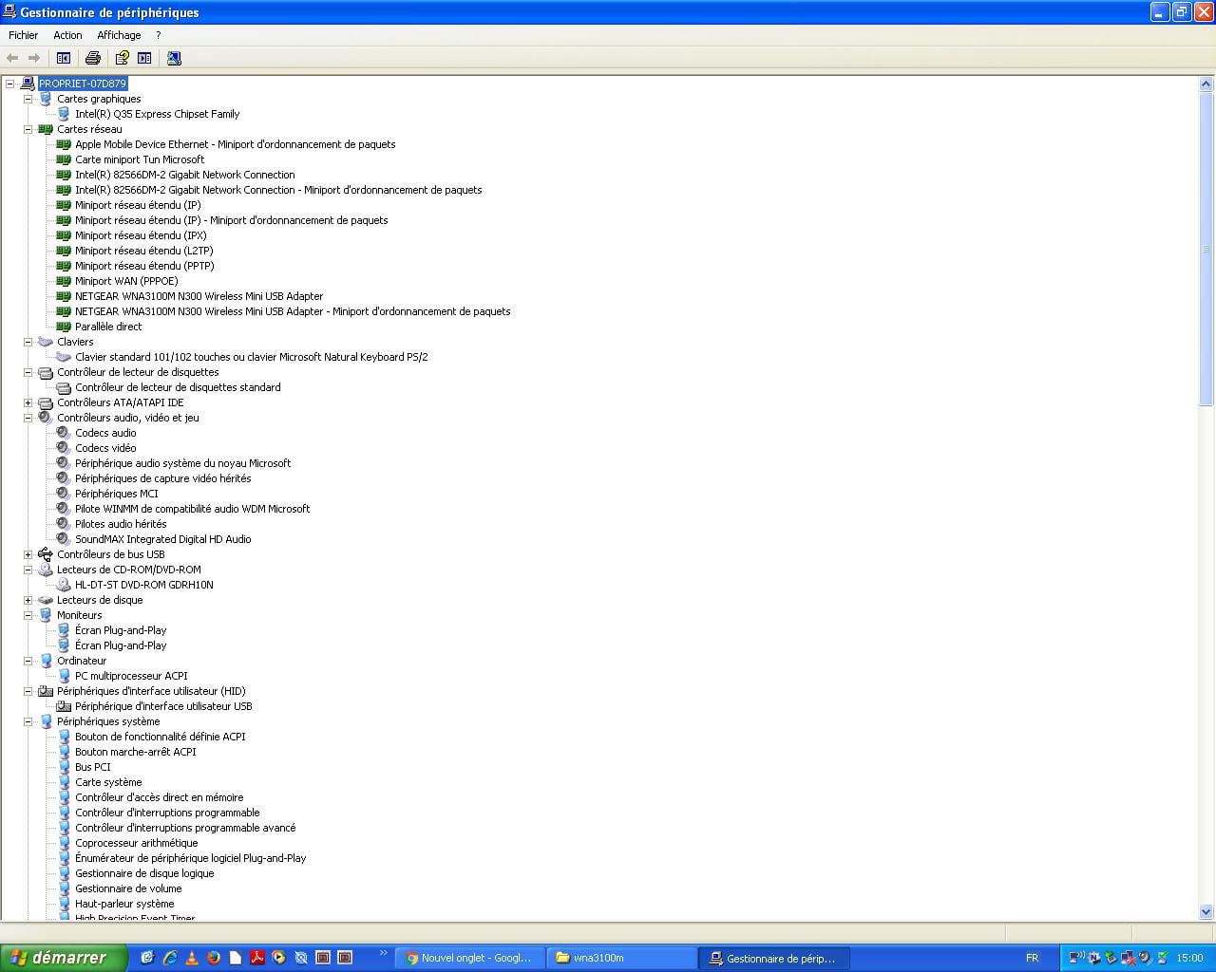The height and width of the screenshot is (972, 1216).
Task: Click the show/hide console tree toolbar icon
Action: [64, 58]
